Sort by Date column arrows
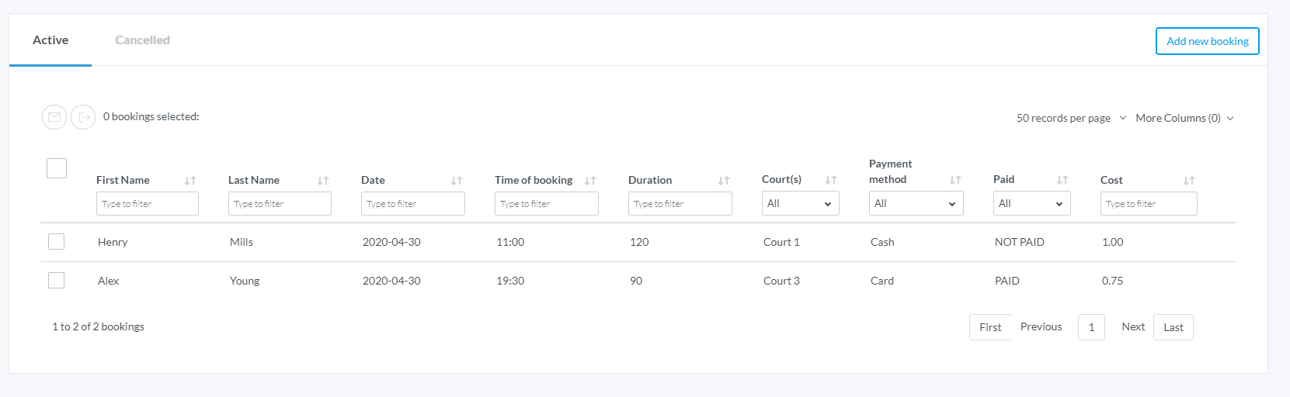Image resolution: width=1290 pixels, height=397 pixels. click(x=457, y=181)
